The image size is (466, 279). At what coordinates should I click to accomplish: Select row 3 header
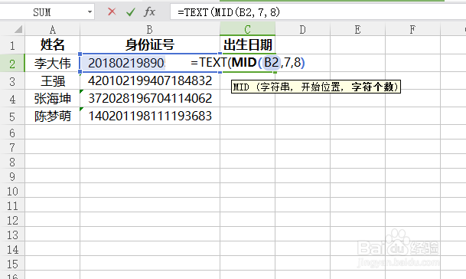12,81
